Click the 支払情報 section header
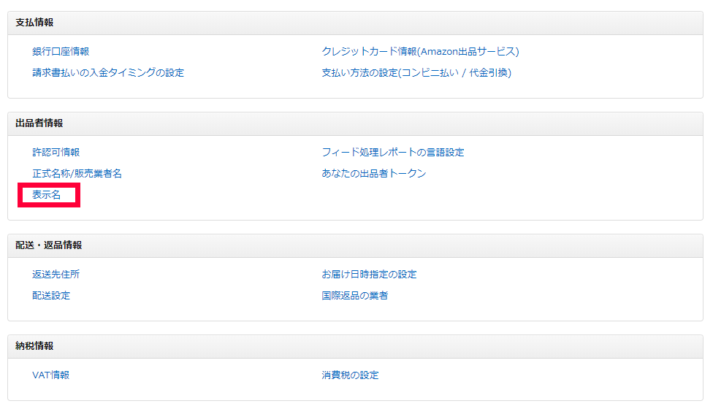The height and width of the screenshot is (409, 713). (x=34, y=23)
